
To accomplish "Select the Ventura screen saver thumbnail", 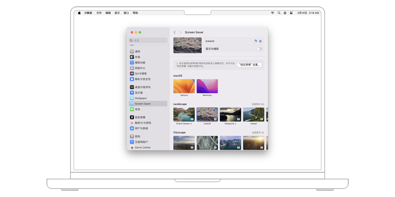I will pyautogui.click(x=184, y=86).
